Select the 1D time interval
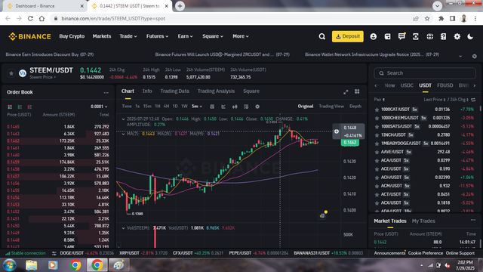 point(175,107)
